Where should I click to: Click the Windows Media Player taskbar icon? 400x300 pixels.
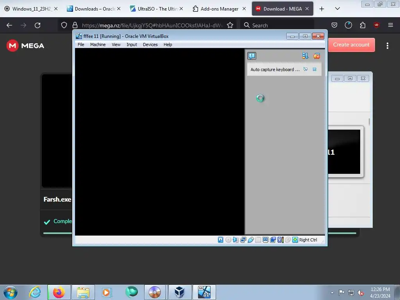[107, 292]
